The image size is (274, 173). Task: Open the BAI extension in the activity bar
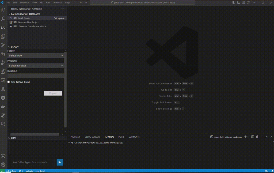pyautogui.click(x=3, y=28)
